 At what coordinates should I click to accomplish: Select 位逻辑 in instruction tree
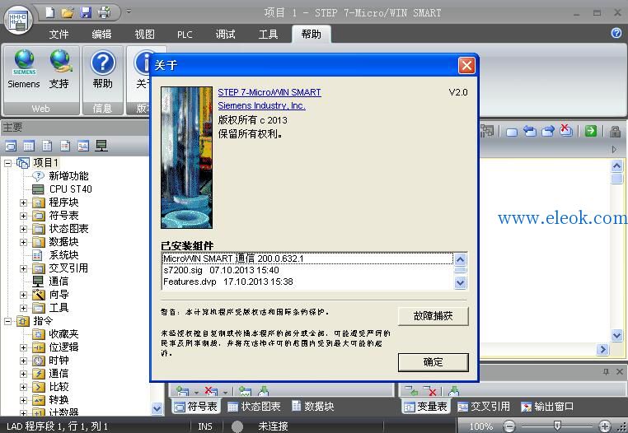coord(63,347)
